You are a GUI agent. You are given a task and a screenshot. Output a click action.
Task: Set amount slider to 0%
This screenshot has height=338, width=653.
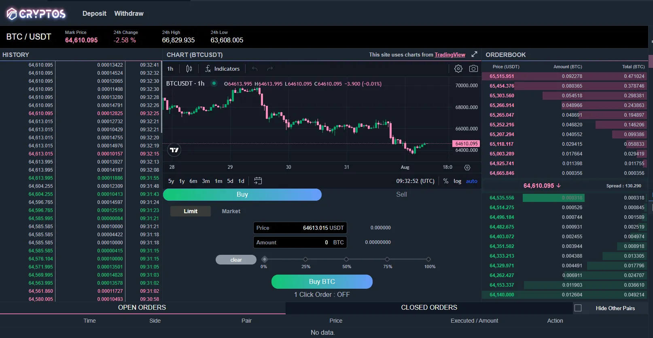[x=264, y=259]
